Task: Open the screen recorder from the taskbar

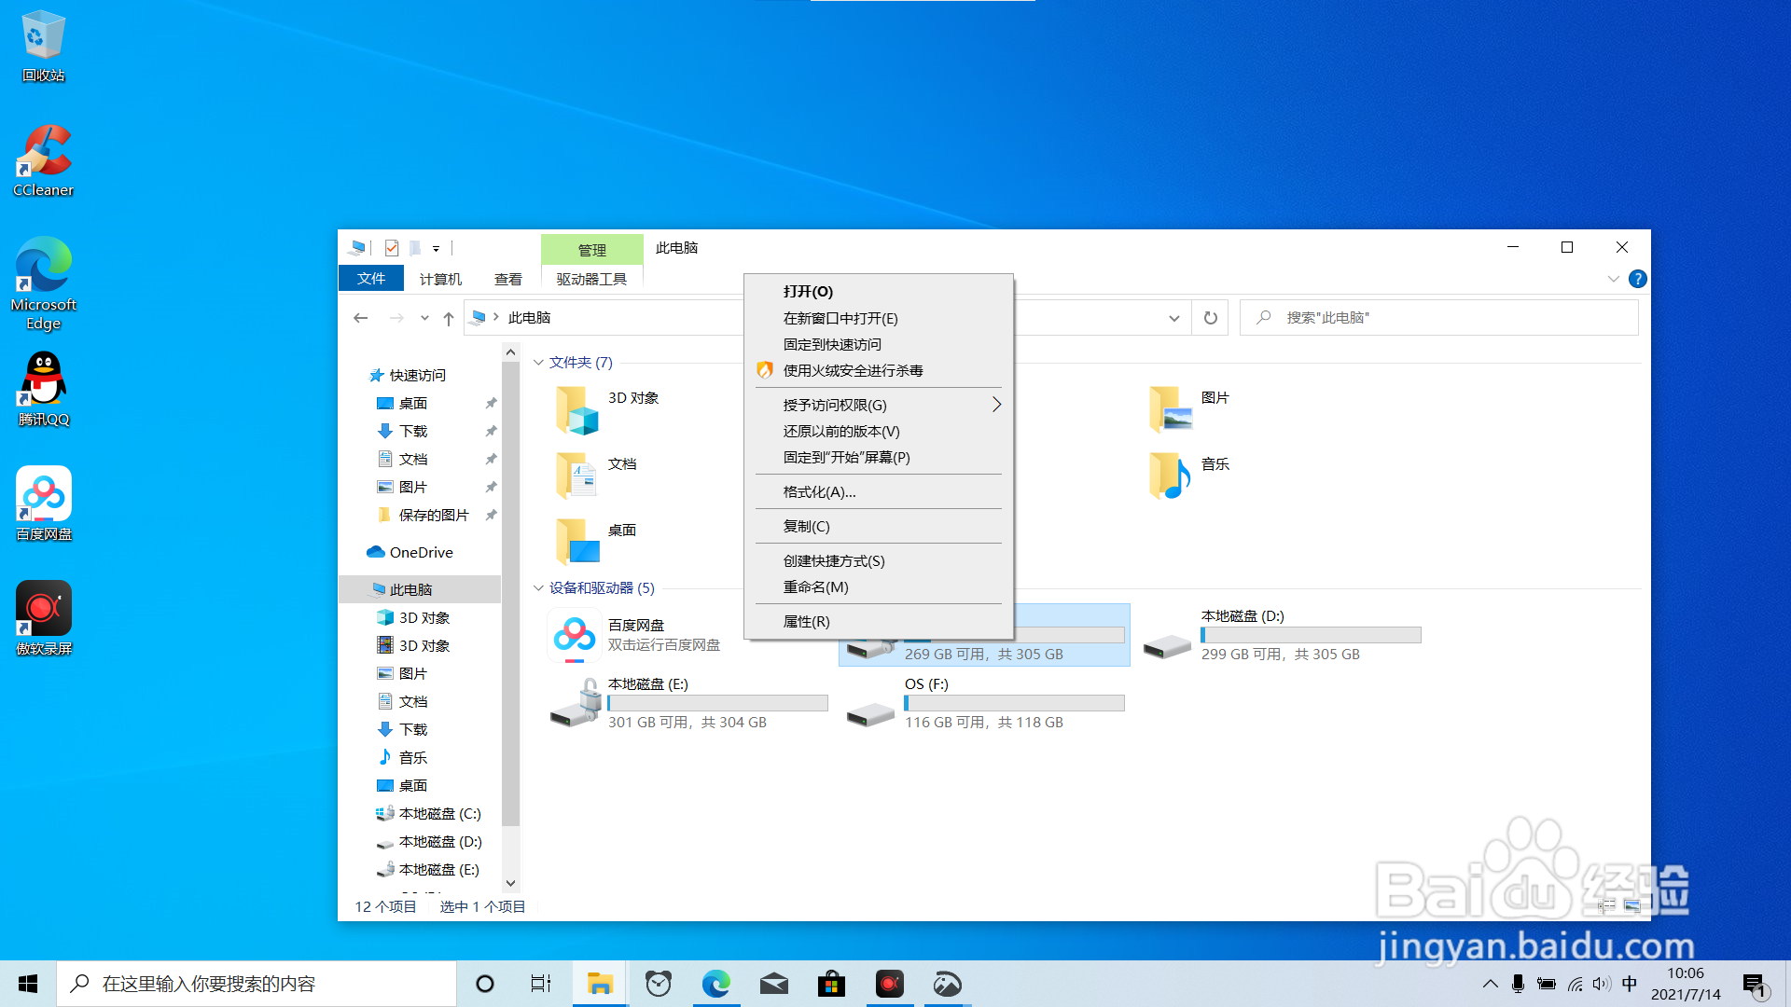Action: coord(890,983)
